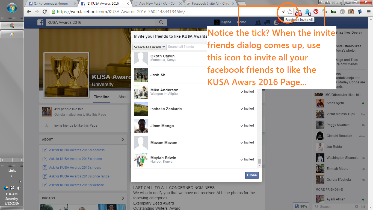This screenshot has width=373, height=210.
Task: Click Ask for KUSA Awards 2016's address
Action: (77, 150)
